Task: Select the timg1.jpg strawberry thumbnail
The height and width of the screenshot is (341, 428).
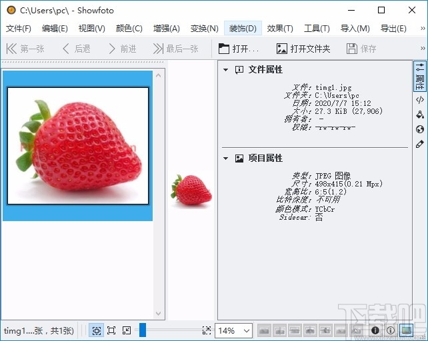Action: 78,146
